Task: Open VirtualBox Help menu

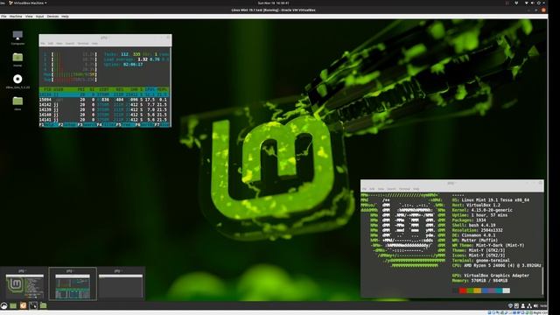Action: coord(65,17)
